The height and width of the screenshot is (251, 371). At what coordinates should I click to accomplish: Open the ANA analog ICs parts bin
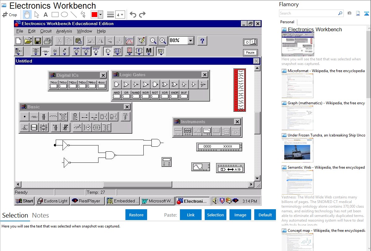pos(76,51)
